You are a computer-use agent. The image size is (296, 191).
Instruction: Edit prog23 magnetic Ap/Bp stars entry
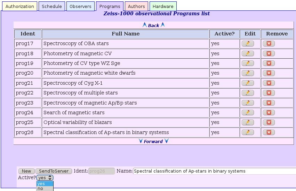pos(248,103)
